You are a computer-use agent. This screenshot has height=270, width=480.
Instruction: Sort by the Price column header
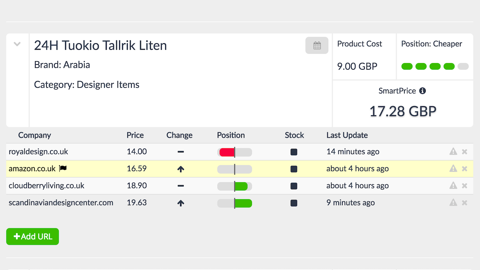click(135, 135)
